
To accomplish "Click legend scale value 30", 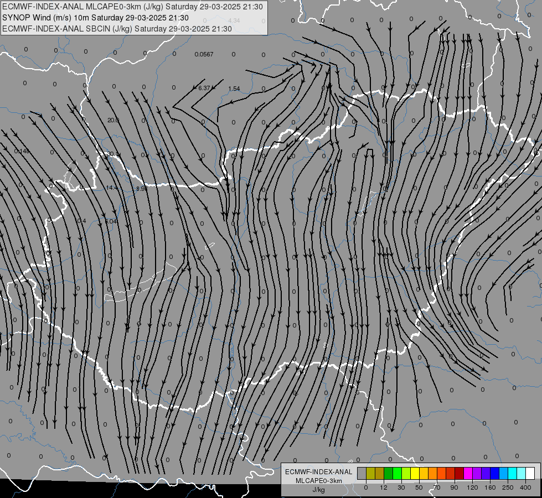I will [x=401, y=487].
